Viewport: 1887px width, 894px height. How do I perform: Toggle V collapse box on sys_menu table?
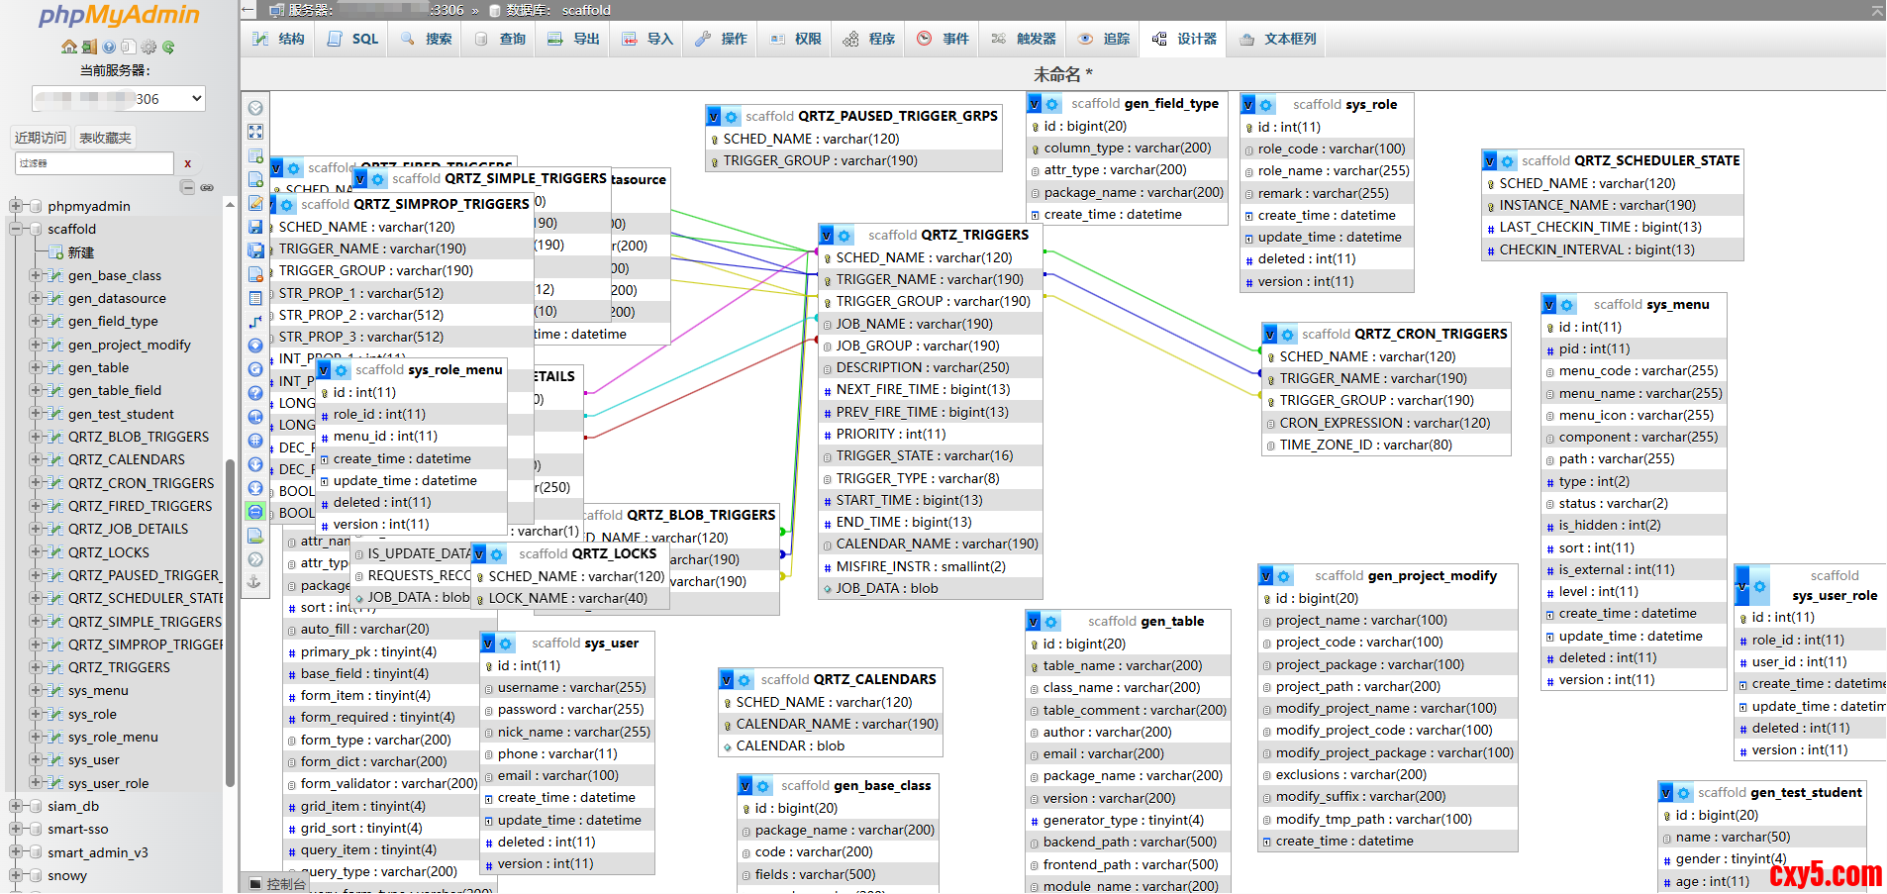tap(1549, 305)
